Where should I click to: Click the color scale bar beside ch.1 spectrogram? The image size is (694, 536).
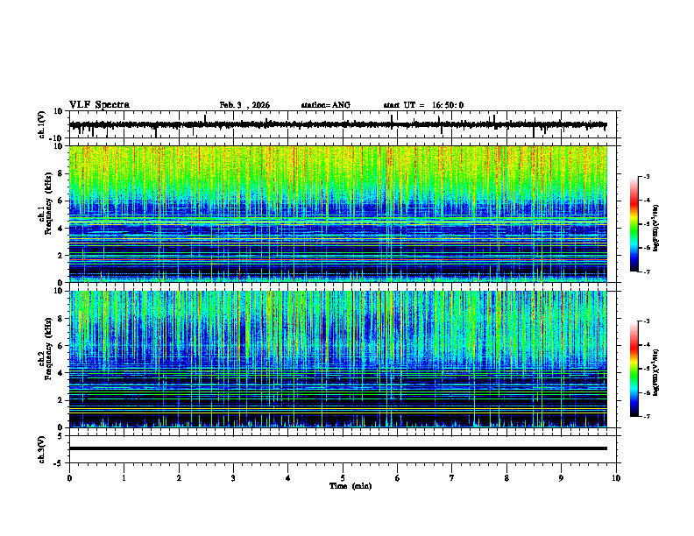634,224
